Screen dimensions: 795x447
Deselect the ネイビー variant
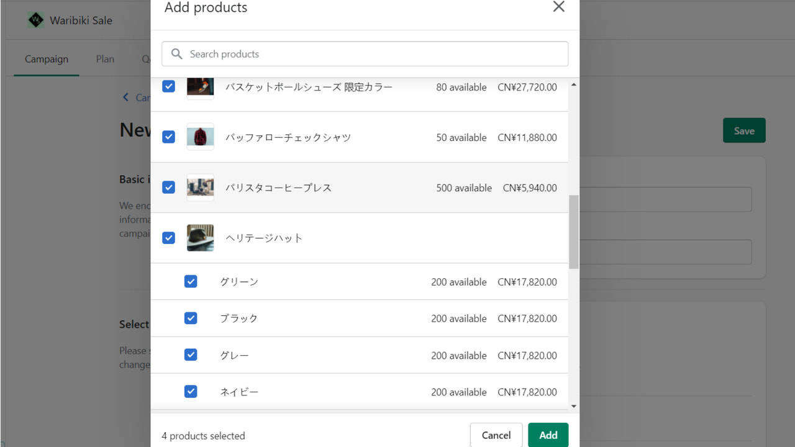click(x=191, y=391)
